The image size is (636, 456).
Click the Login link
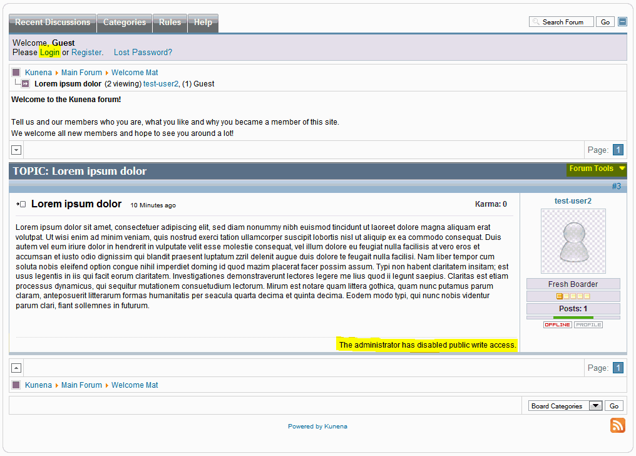49,53
